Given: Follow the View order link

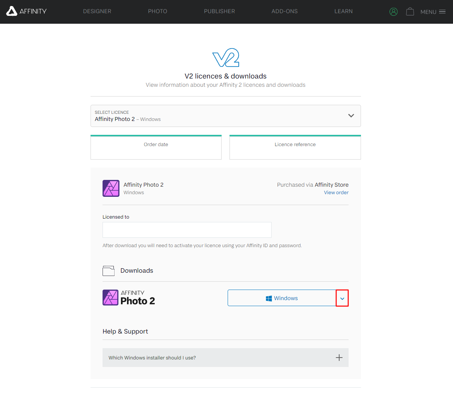Looking at the screenshot, I should pos(336,192).
